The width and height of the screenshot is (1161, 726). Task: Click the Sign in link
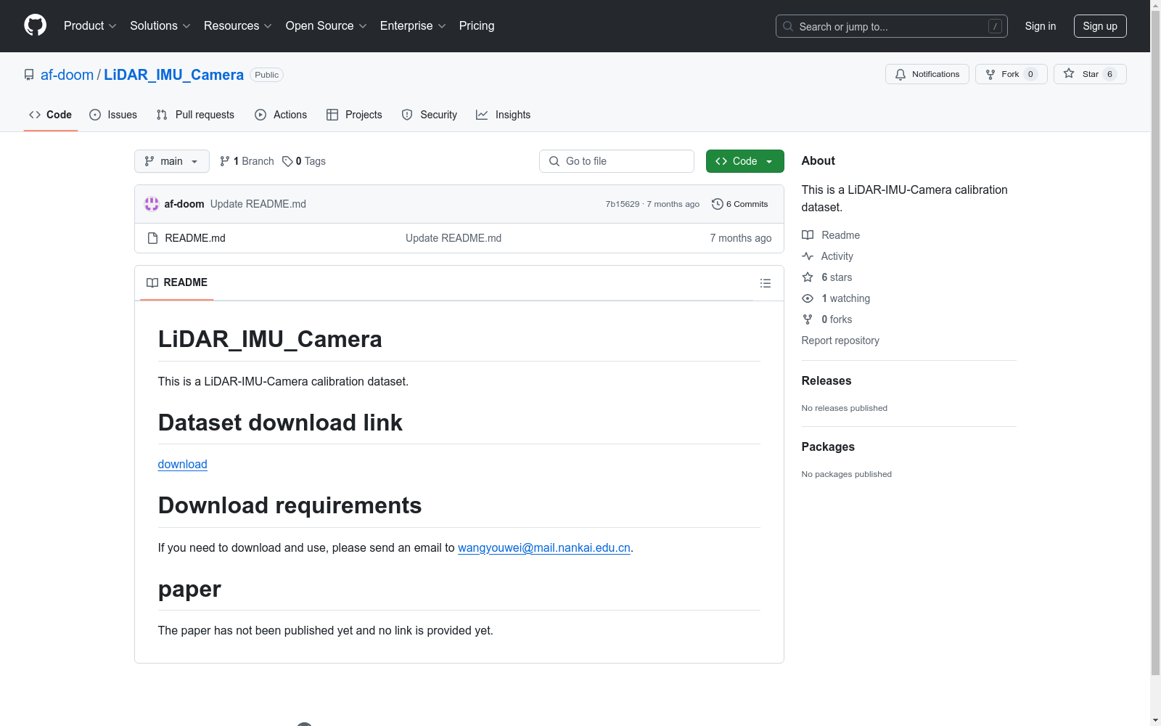pos(1041,26)
